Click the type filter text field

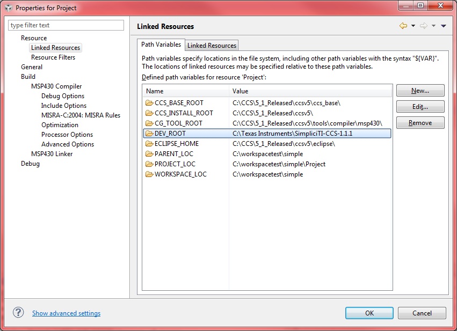tap(66, 25)
